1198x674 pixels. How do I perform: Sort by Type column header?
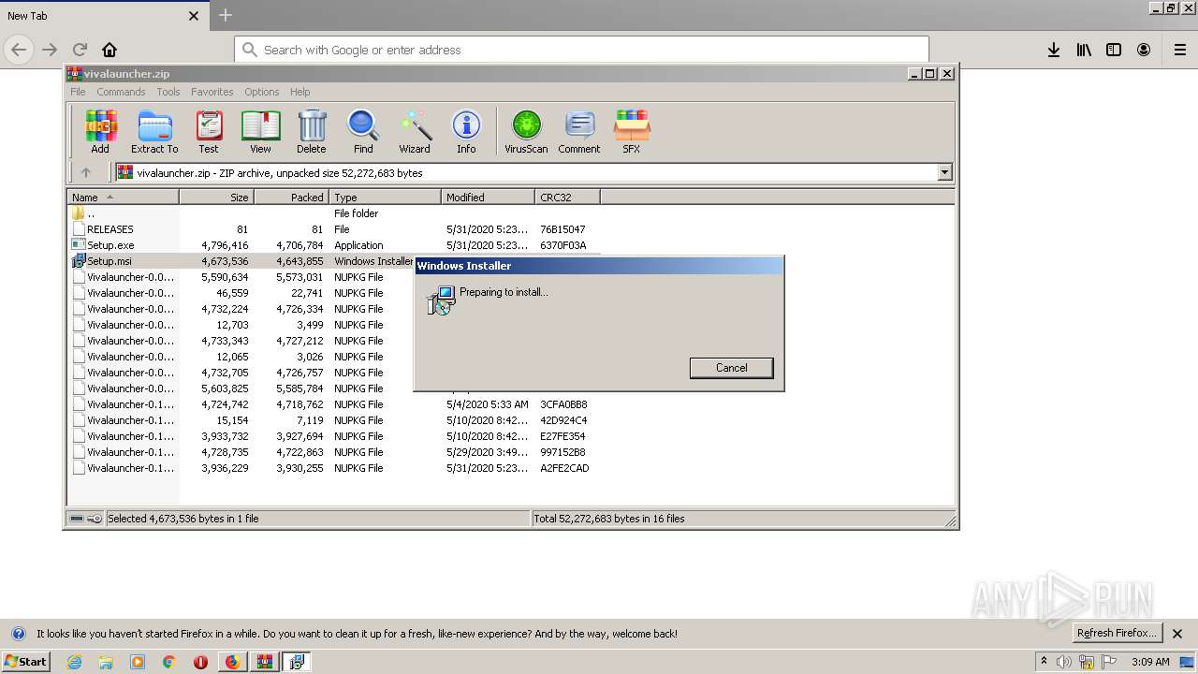click(x=385, y=198)
